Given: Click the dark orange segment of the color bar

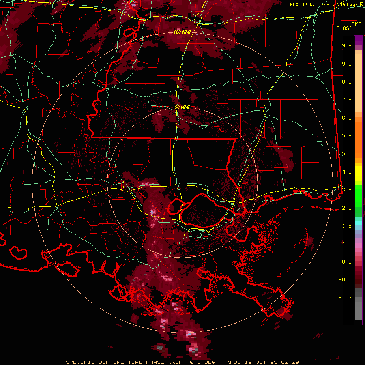Looking at the screenshot, I should click(x=358, y=140).
